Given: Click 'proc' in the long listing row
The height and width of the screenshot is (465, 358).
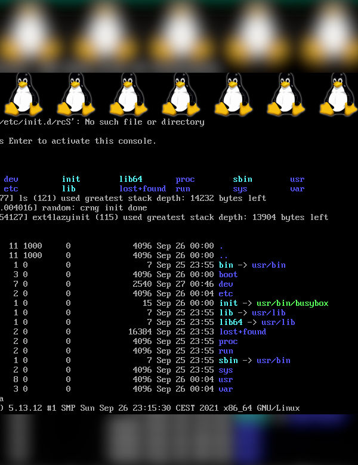Looking at the screenshot, I should tap(229, 342).
